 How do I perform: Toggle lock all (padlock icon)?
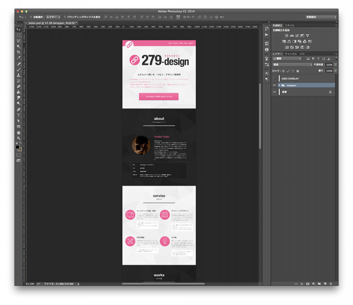click(x=297, y=71)
